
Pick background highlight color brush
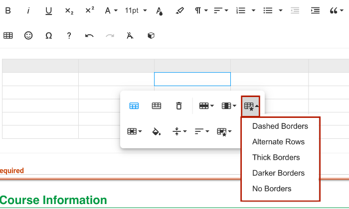[x=180, y=10]
